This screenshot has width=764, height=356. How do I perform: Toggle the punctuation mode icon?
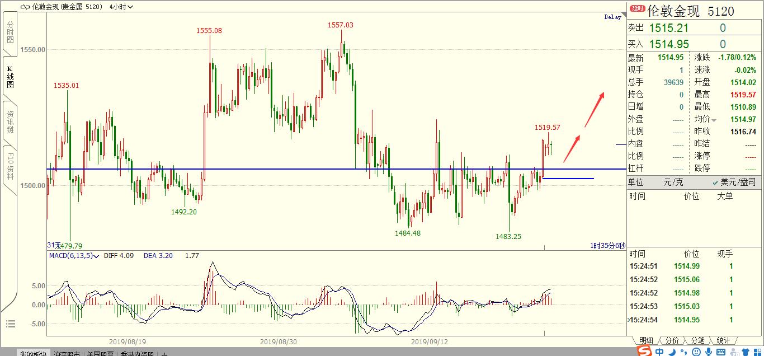683,352
